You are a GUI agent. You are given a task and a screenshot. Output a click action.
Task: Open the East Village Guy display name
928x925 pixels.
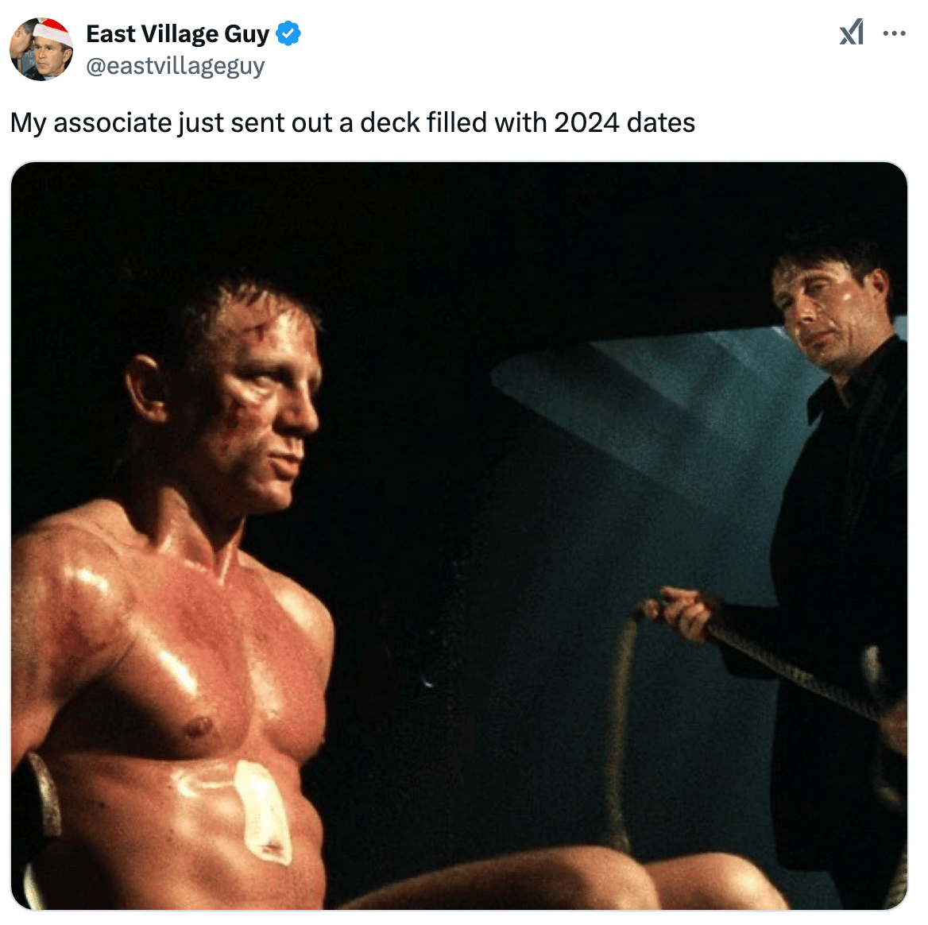click(177, 33)
